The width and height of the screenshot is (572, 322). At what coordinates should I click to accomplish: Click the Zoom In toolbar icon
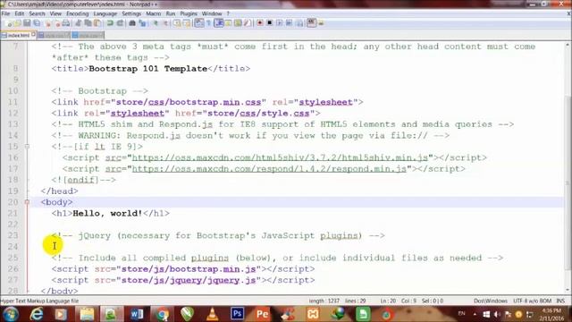coord(156,23)
